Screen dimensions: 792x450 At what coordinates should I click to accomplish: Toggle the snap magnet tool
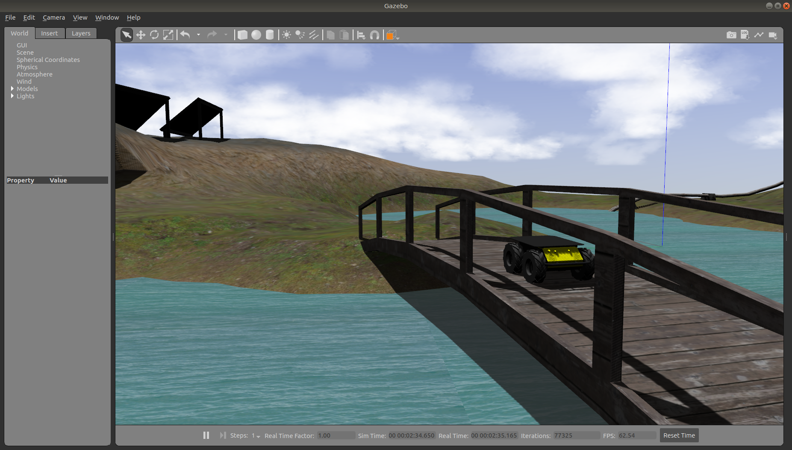[x=374, y=35]
